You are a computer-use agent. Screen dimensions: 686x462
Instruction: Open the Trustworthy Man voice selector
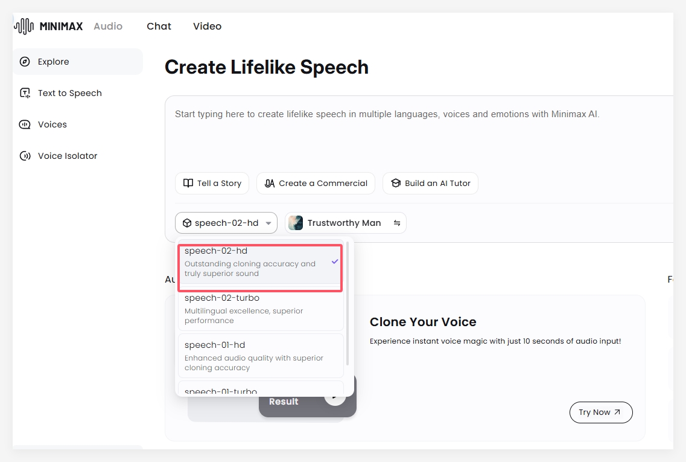345,223
